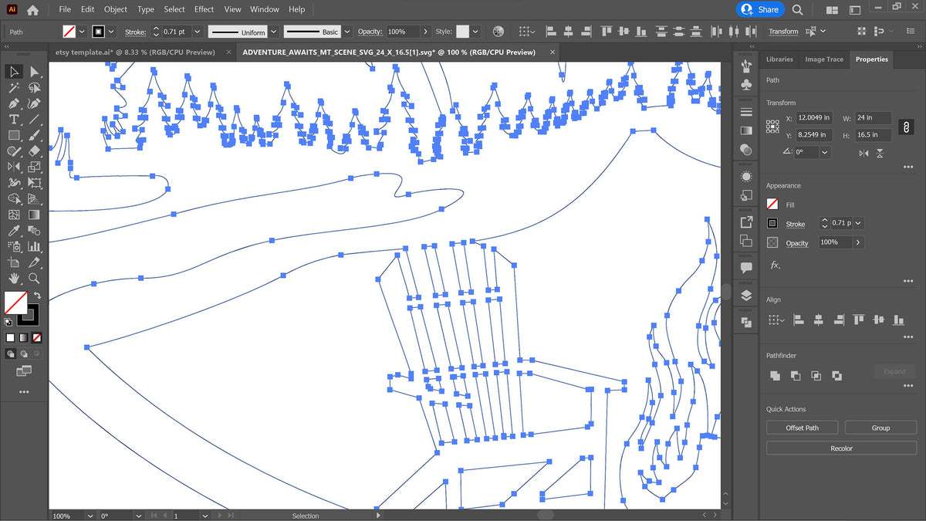Click the Group button

tap(880, 428)
